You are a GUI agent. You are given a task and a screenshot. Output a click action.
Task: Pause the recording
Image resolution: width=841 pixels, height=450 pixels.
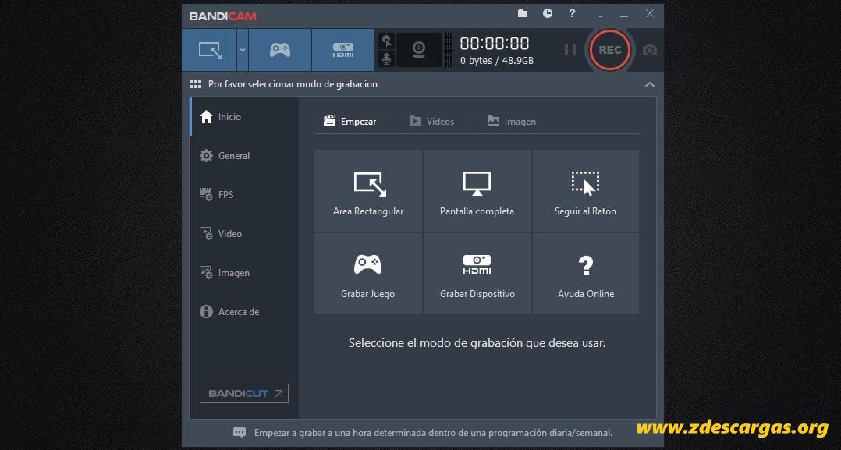tap(570, 50)
